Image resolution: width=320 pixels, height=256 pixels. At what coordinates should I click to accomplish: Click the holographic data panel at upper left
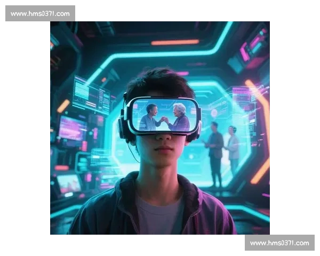(91, 95)
